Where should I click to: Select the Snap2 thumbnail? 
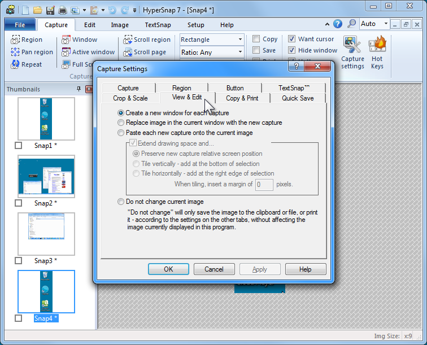[46, 177]
